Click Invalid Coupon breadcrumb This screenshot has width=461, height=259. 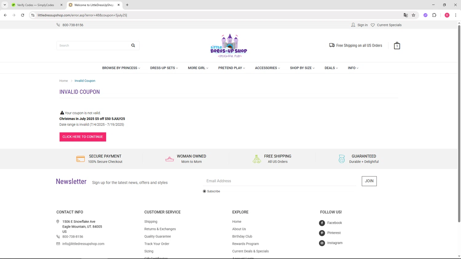click(85, 81)
